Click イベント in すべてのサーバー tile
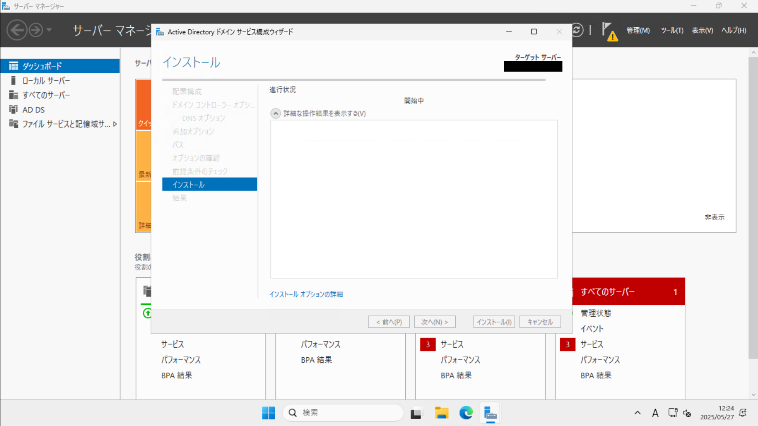 point(592,329)
